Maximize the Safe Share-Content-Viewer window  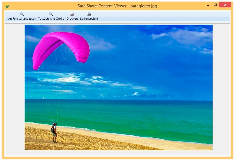[215, 5]
